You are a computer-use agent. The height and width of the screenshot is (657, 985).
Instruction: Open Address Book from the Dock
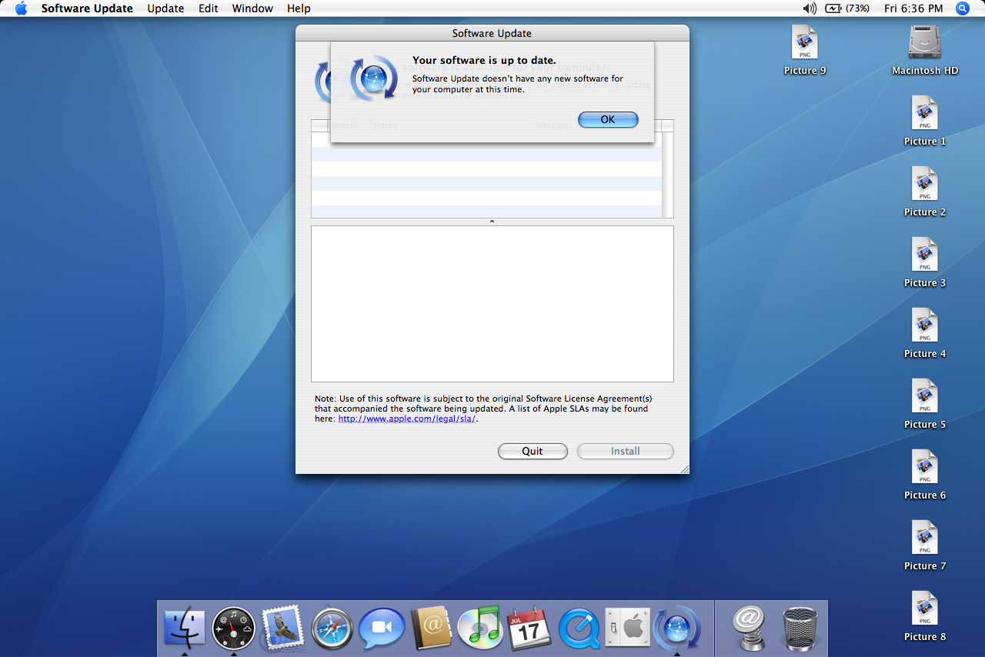click(x=431, y=628)
